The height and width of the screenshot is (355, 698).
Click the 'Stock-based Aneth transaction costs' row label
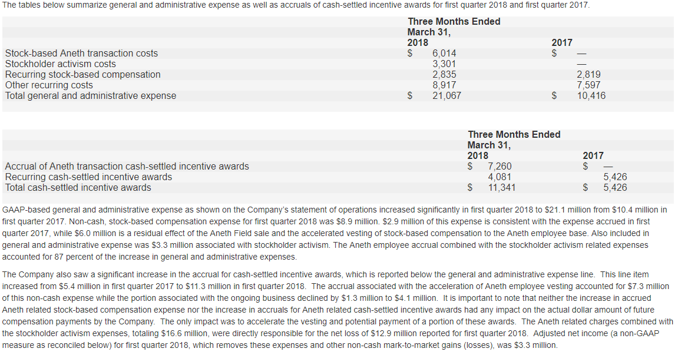coord(81,54)
